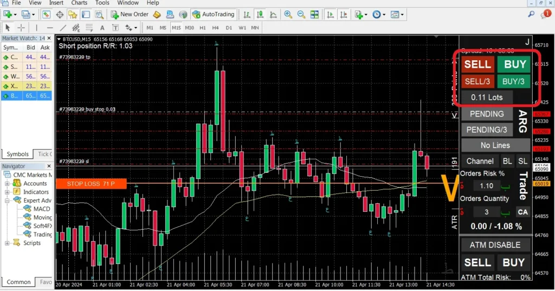Click the green BUY/3 button
Viewport: 555px width, 291px height.
coord(514,81)
